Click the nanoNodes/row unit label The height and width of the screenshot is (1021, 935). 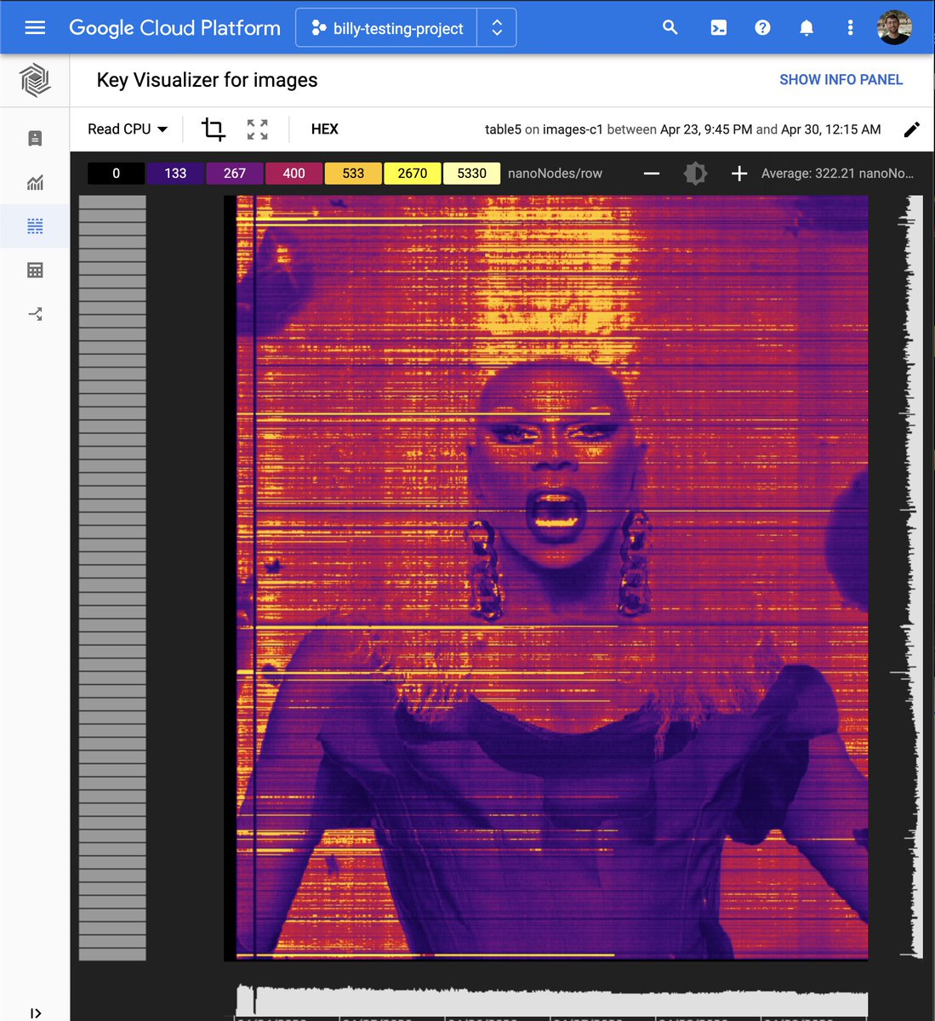pyautogui.click(x=555, y=174)
